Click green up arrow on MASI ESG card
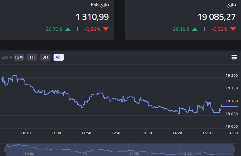Image resolution: width=241 pixels, height=156 pixels. coord(68,29)
